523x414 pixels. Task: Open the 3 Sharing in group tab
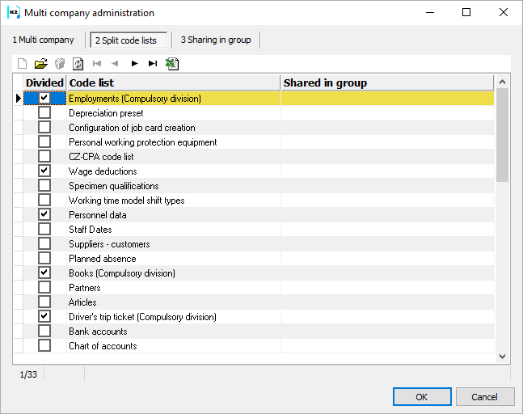click(x=215, y=40)
